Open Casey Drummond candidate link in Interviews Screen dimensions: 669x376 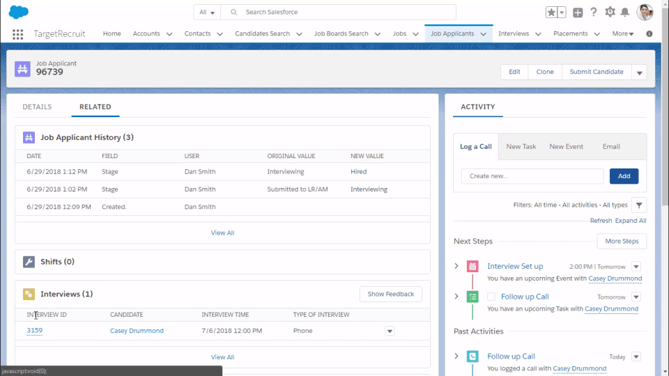(137, 331)
